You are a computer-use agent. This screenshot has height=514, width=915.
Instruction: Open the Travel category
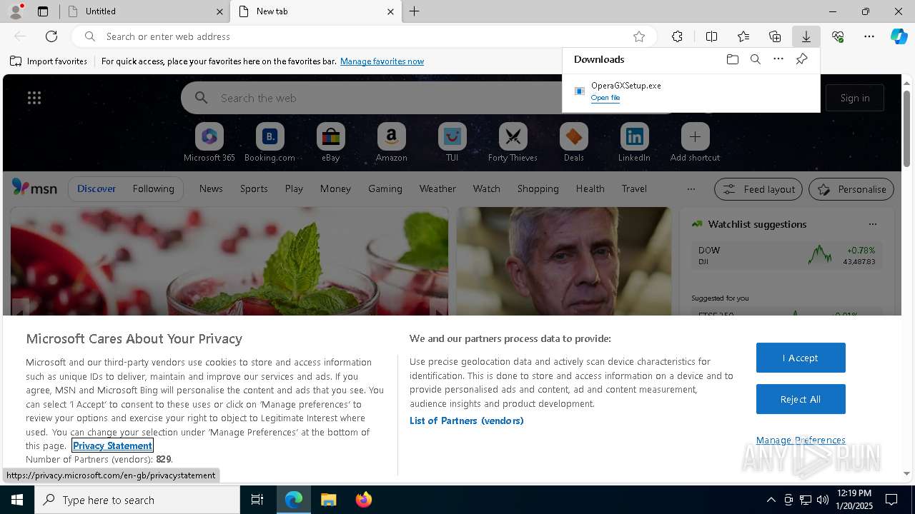pyautogui.click(x=634, y=188)
